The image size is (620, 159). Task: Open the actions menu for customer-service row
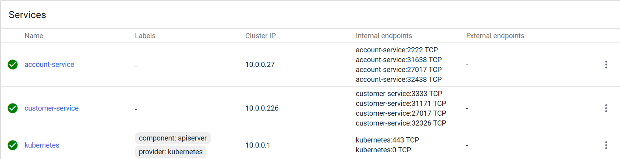[606, 108]
